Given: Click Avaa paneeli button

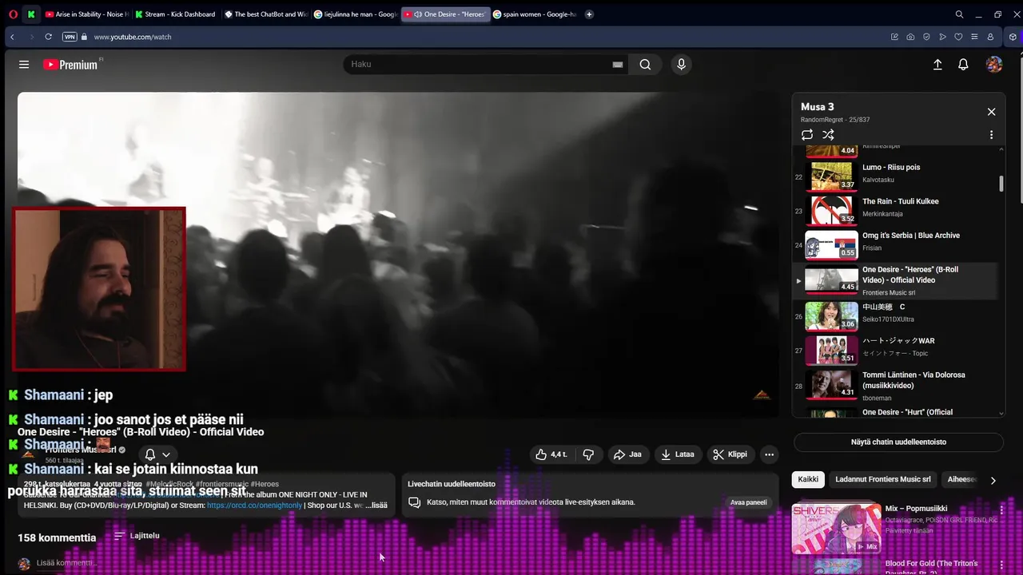Looking at the screenshot, I should click(x=748, y=502).
